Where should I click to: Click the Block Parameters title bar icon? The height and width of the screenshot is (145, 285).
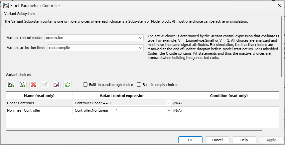(6, 5)
